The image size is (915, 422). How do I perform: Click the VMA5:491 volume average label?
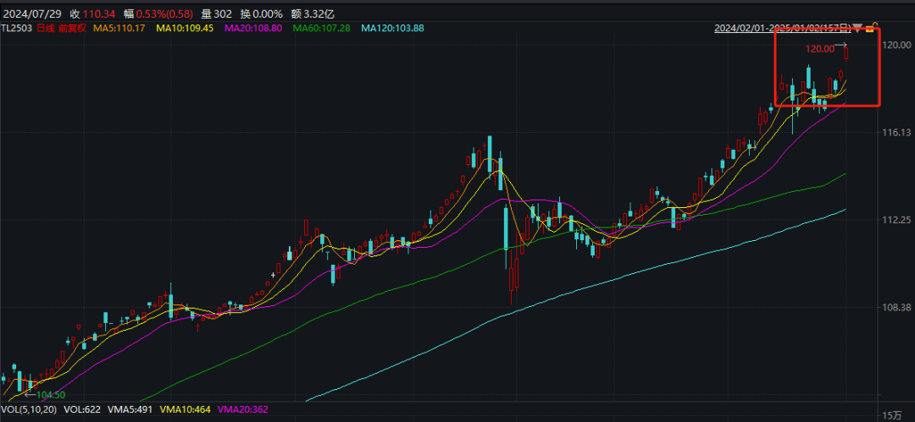[132, 410]
